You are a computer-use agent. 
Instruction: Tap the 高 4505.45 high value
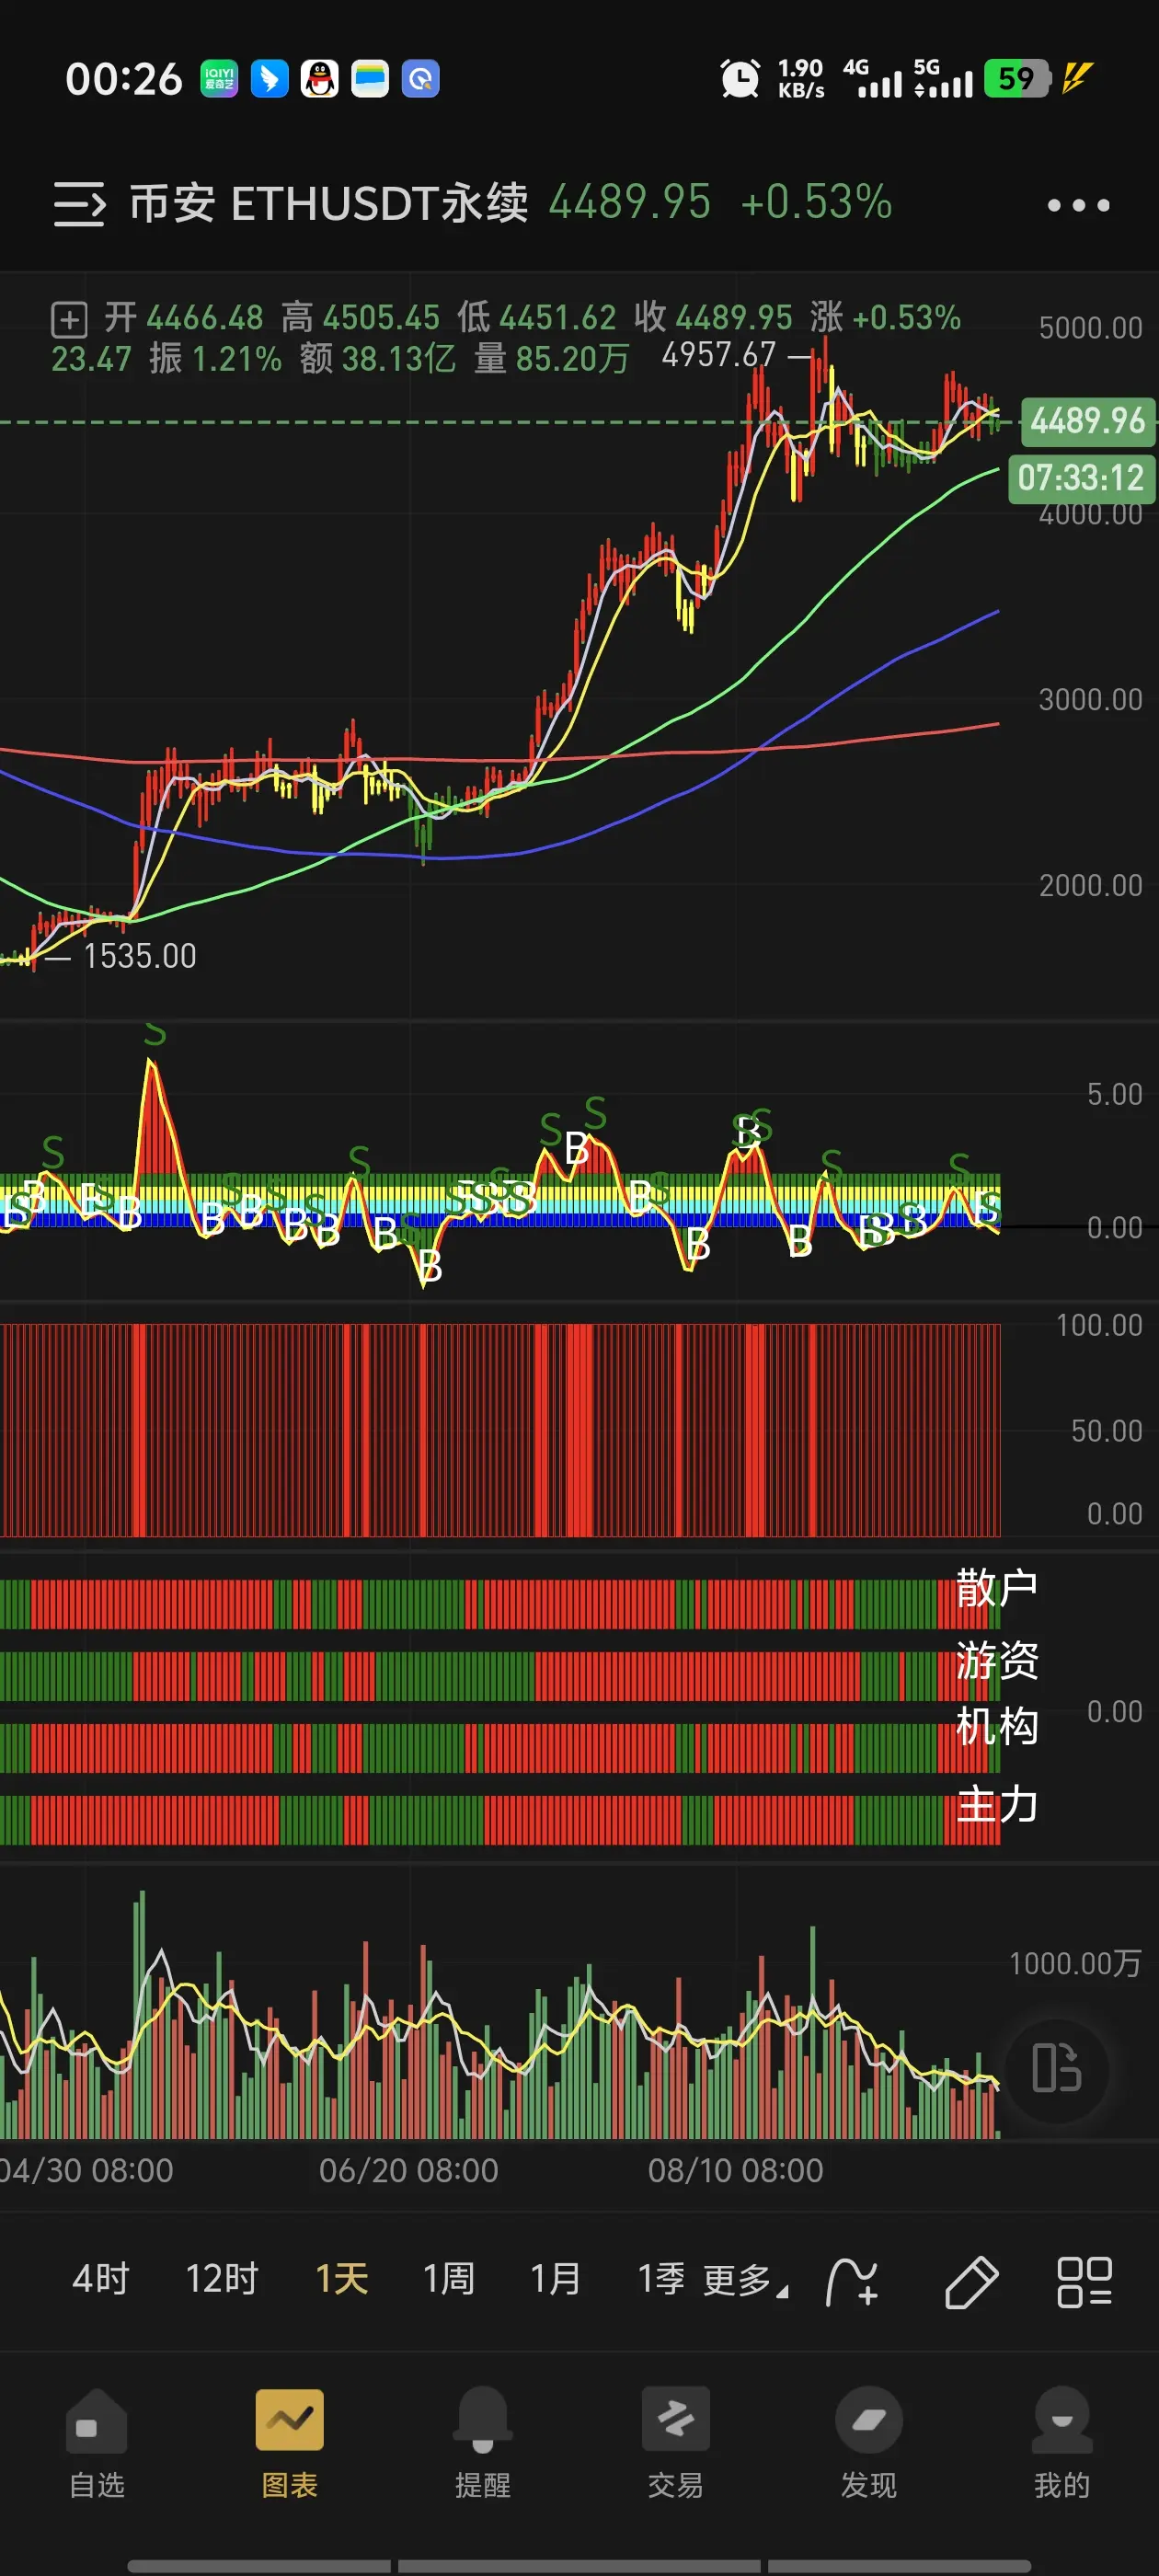pos(360,318)
